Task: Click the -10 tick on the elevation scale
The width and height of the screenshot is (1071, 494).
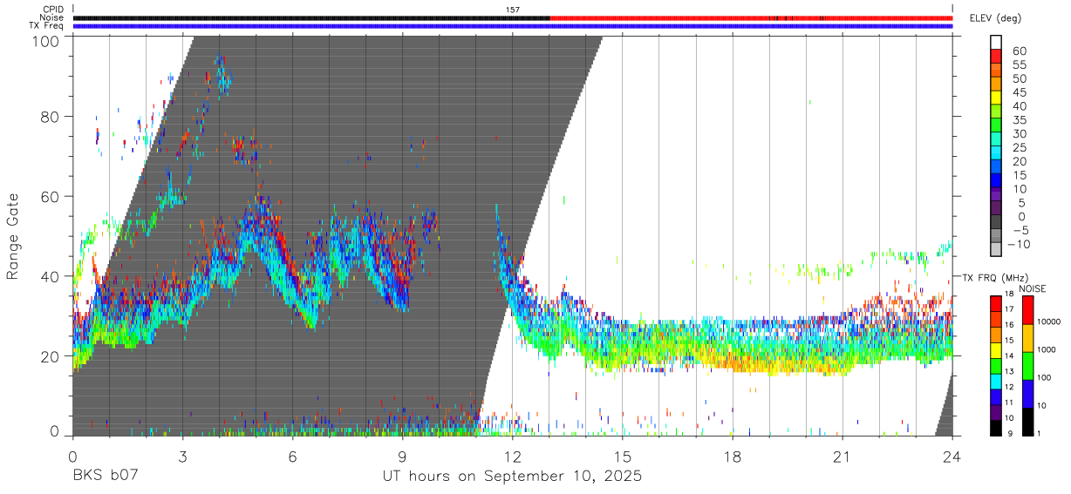Action: pos(1018,244)
